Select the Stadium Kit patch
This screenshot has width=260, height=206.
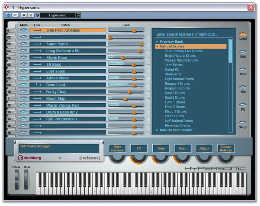[173, 74]
